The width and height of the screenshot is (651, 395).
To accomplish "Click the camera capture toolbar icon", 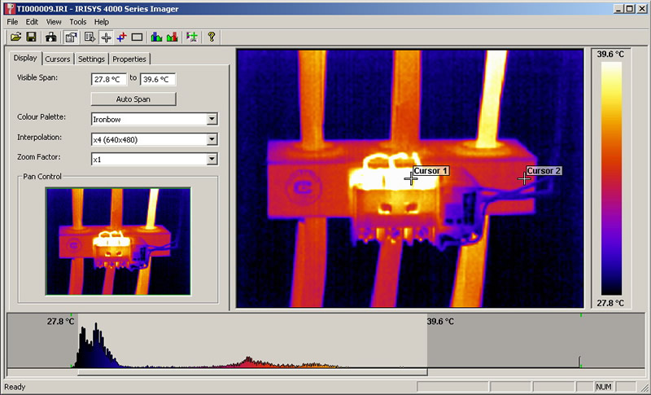I will [50, 37].
